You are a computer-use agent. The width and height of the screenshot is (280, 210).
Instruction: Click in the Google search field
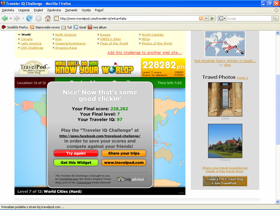pos(249,18)
